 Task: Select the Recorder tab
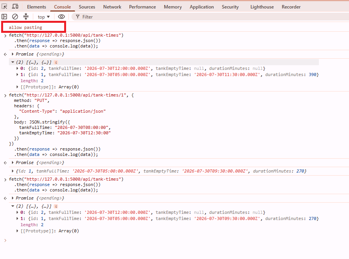point(291,7)
